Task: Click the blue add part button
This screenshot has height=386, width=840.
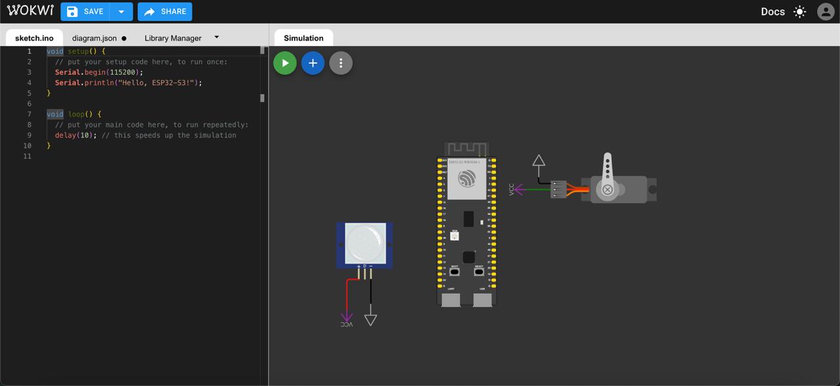Action: tap(313, 63)
